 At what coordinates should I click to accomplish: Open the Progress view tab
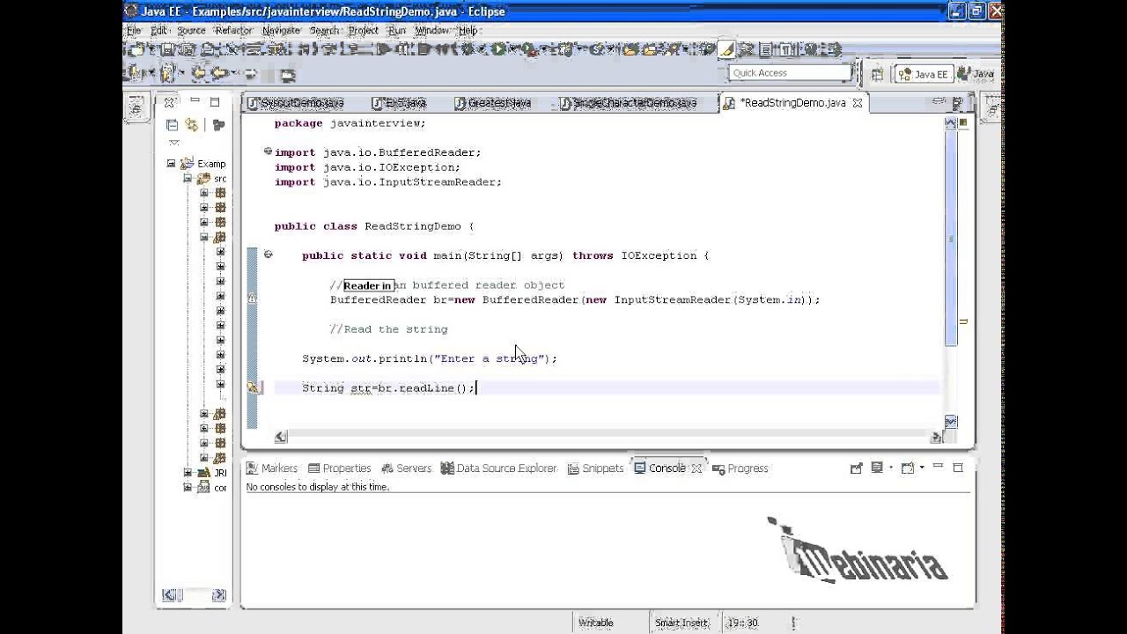point(740,468)
